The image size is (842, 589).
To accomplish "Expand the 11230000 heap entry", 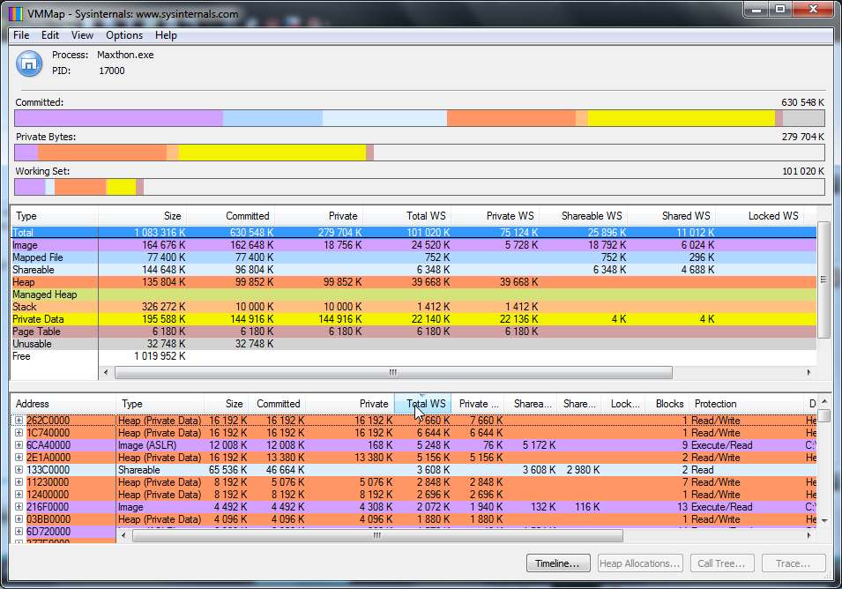I will [19, 482].
